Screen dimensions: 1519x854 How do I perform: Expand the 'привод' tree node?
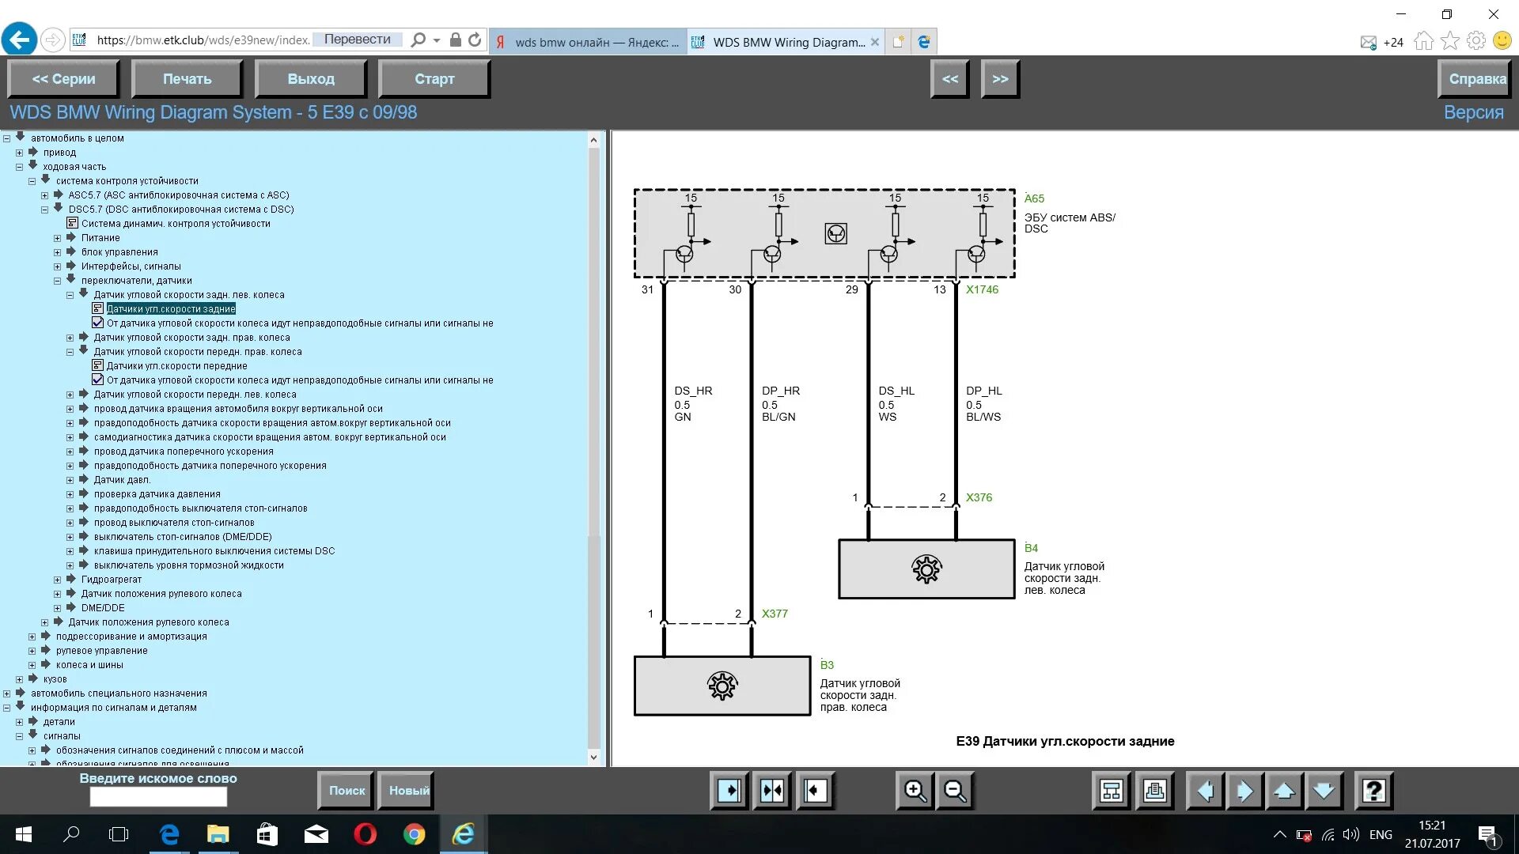20,153
